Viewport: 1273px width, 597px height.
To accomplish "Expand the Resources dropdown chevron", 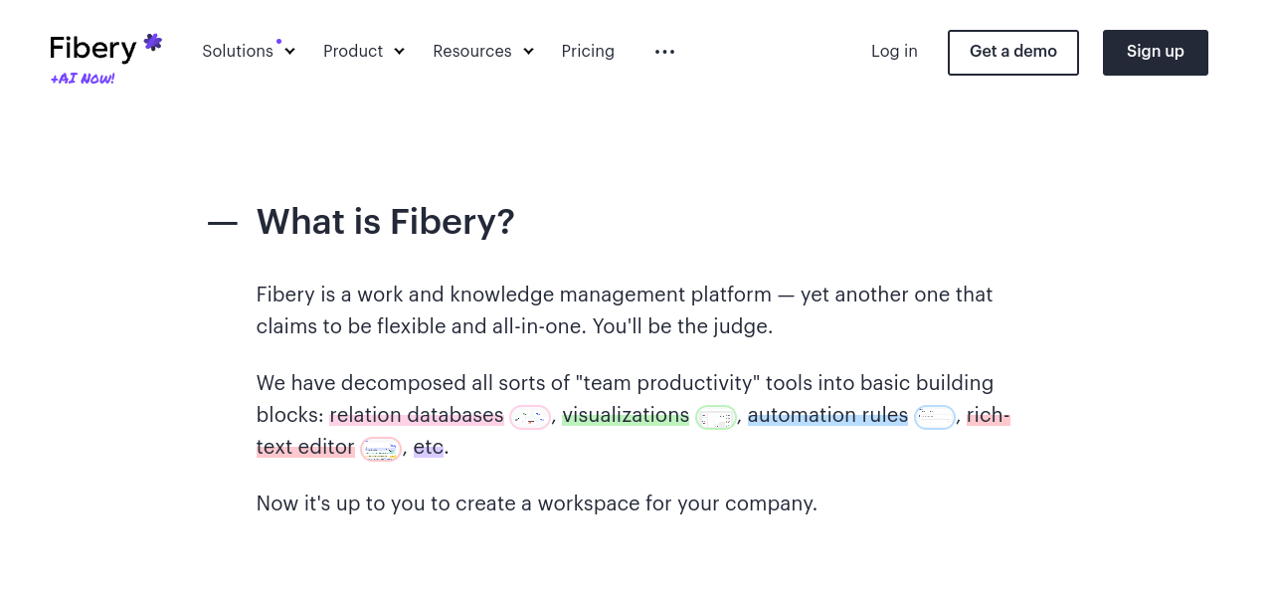I will (x=528, y=52).
